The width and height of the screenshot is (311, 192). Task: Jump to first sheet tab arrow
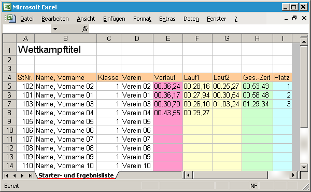click(6, 175)
